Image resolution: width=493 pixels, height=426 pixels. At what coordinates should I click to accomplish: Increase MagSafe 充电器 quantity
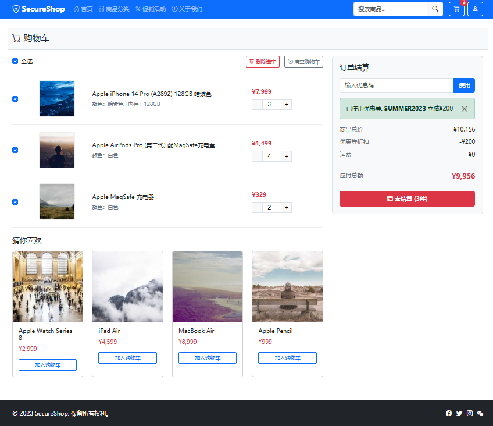click(x=287, y=207)
